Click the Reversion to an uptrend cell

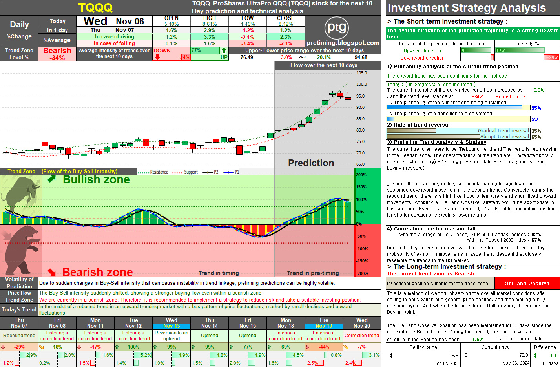tap(171, 336)
